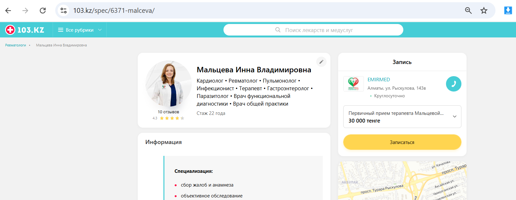Image resolution: width=516 pixels, height=200 pixels.
Task: Click the address Алматы, ул. Рыскулова, 143в
Action: pos(397,88)
